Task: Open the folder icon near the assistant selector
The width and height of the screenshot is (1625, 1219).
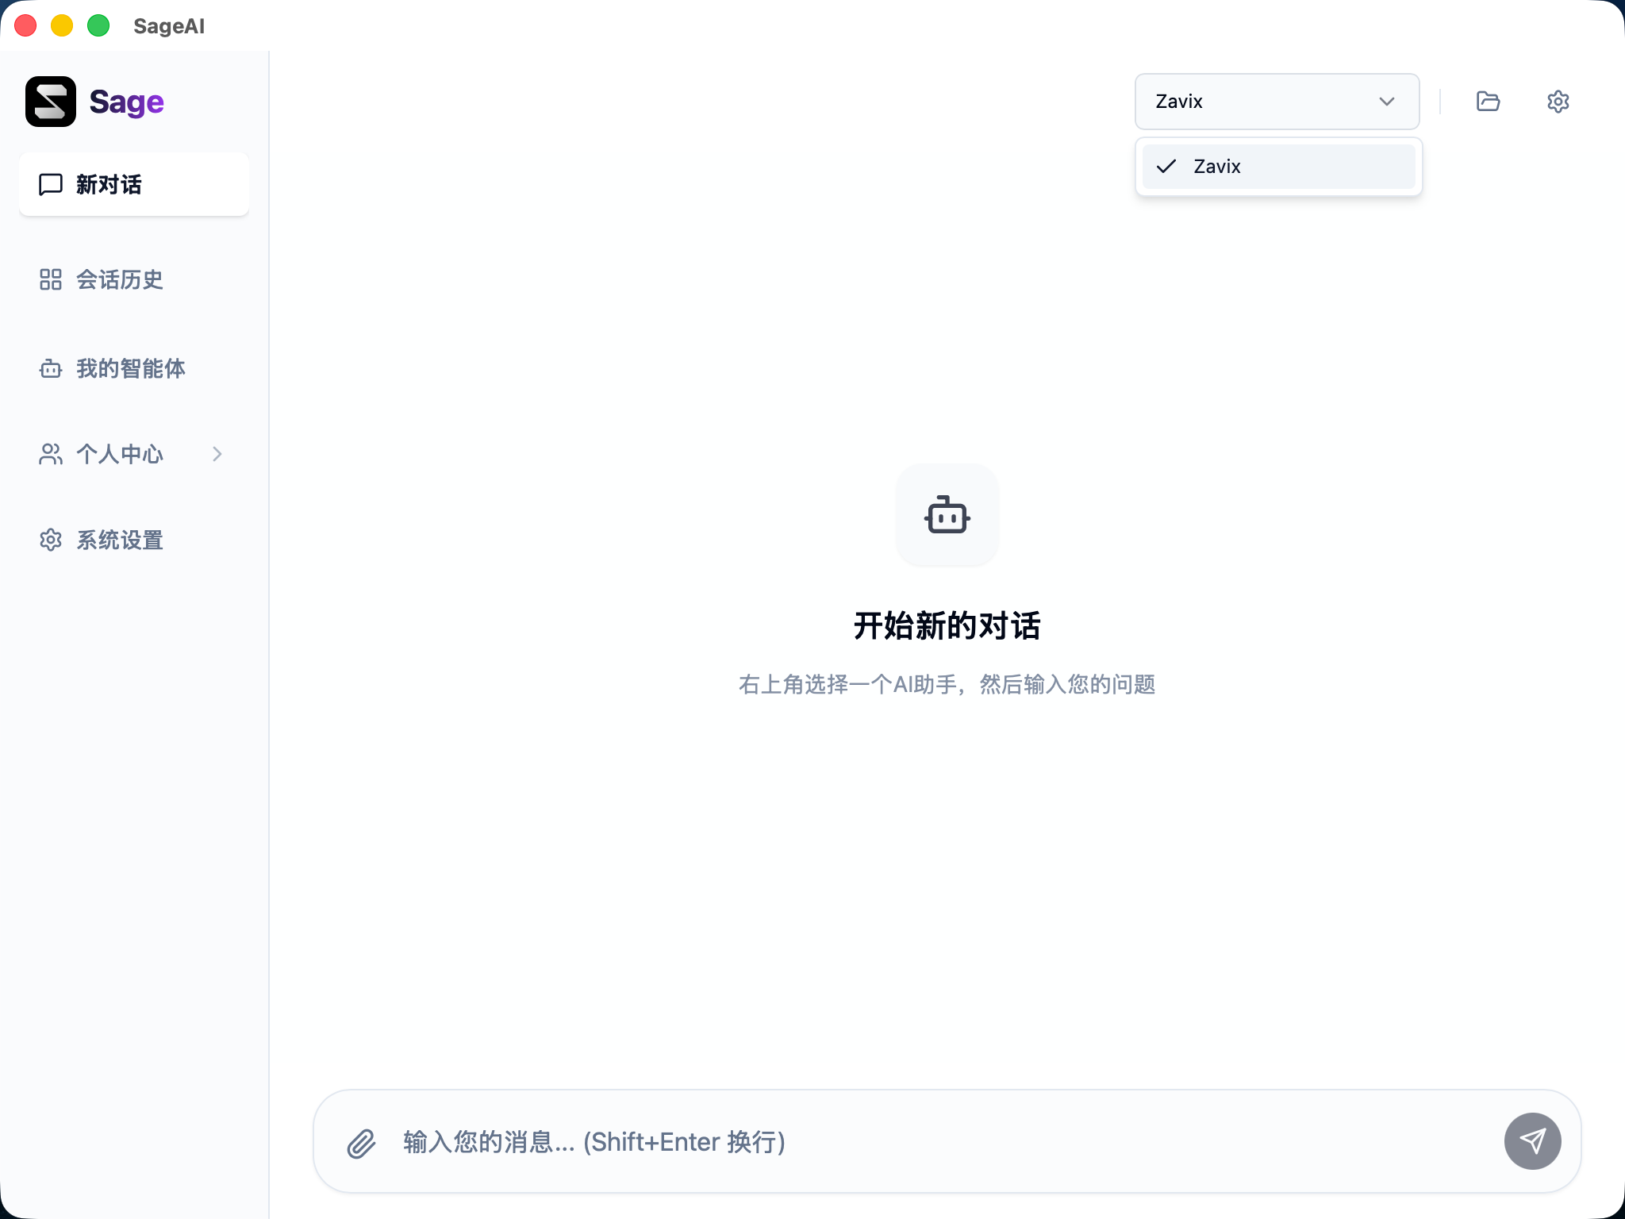Action: [x=1487, y=101]
